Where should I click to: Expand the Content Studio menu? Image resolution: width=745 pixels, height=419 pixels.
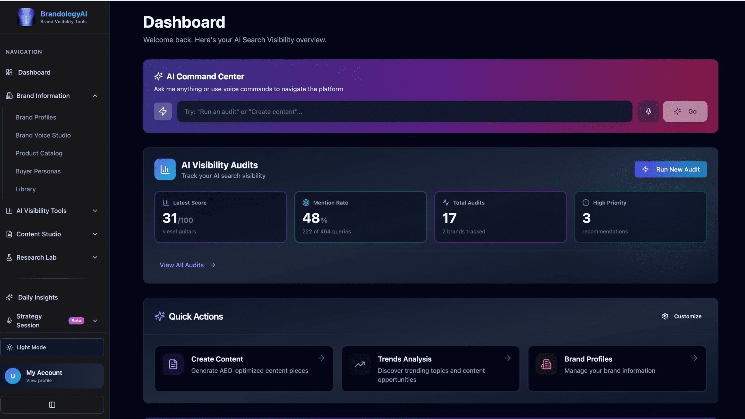[95, 234]
